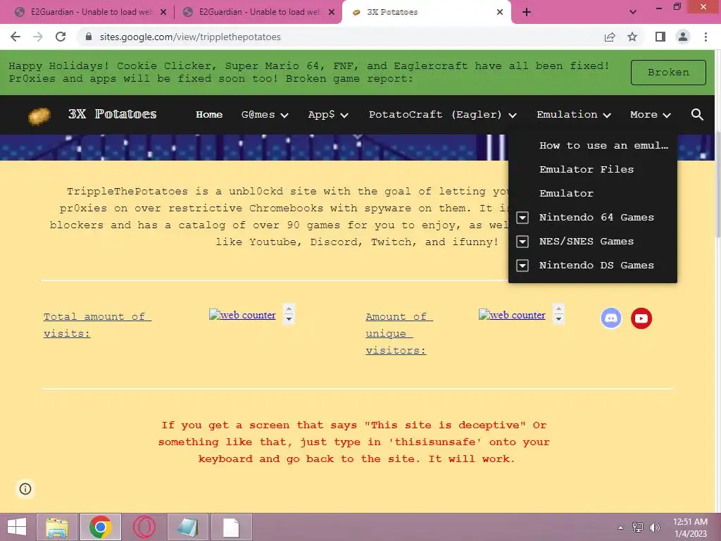Viewport: 721px width, 541px height.
Task: Close the second E2Guardian tab
Action: pos(332,13)
